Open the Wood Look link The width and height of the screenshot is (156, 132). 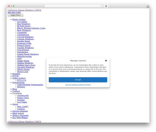point(22,72)
